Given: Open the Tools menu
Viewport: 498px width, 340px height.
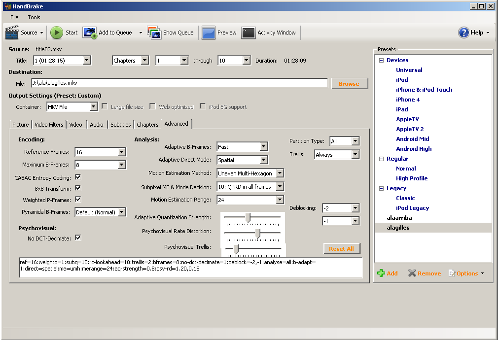Looking at the screenshot, I should click(x=34, y=17).
